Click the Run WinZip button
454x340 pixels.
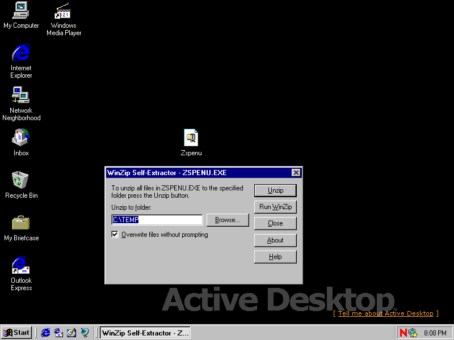click(275, 207)
